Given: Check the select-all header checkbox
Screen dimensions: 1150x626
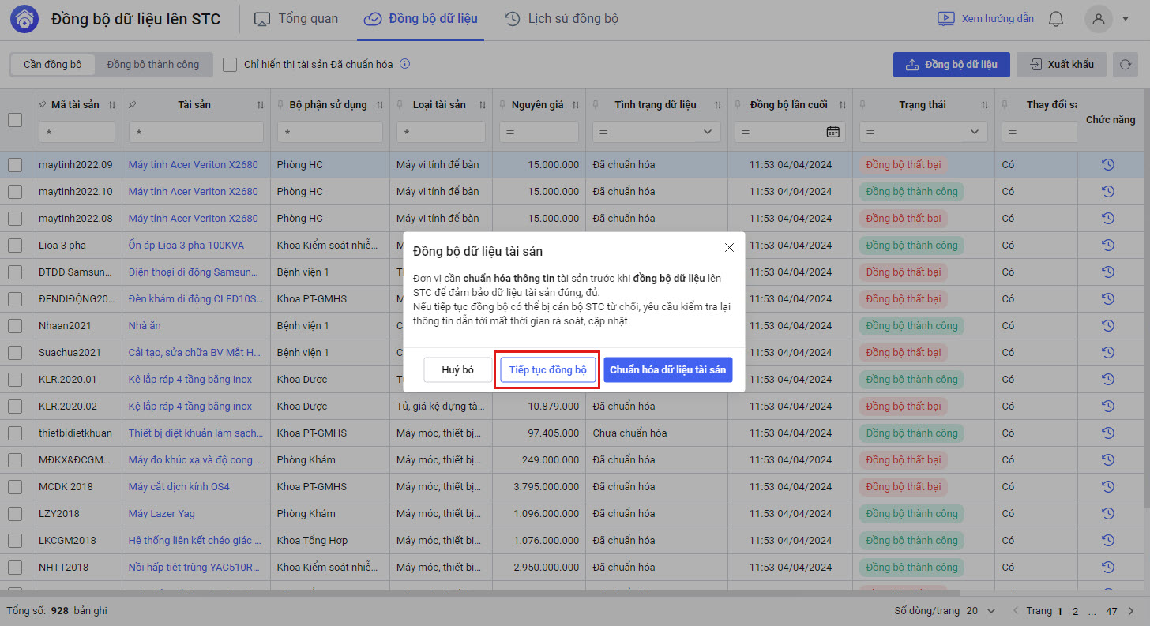Looking at the screenshot, I should coord(15,120).
